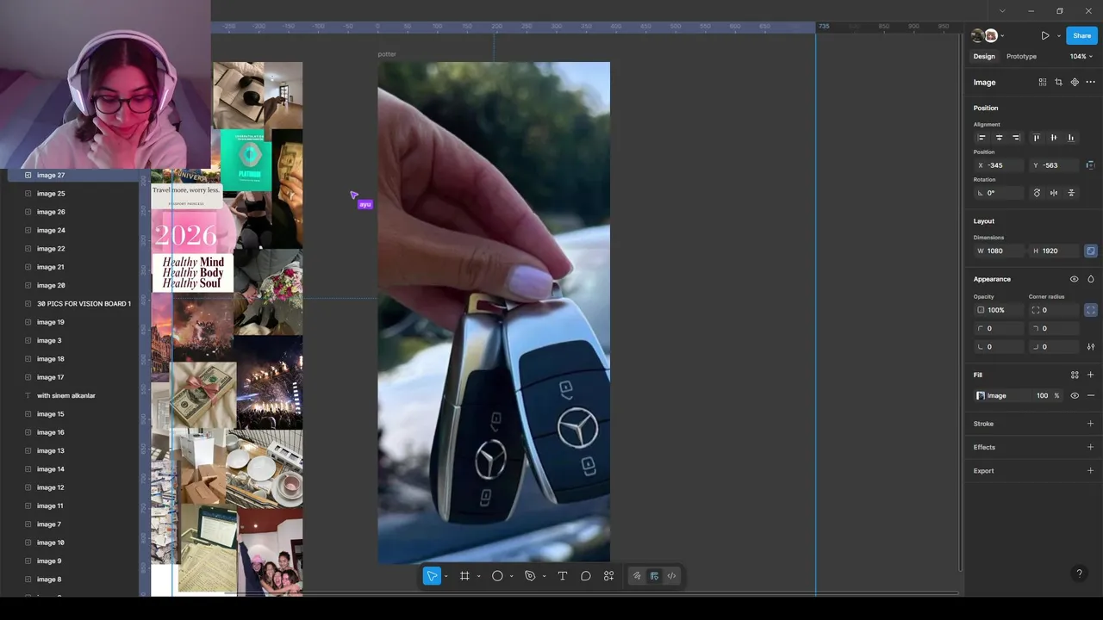The image size is (1103, 620).
Task: Toggle Appearance visibility eye icon
Action: pyautogui.click(x=1074, y=279)
